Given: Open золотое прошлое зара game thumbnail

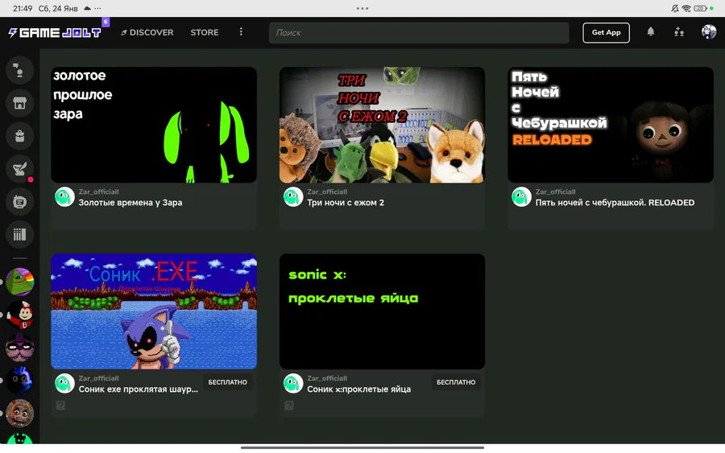Looking at the screenshot, I should click(154, 125).
